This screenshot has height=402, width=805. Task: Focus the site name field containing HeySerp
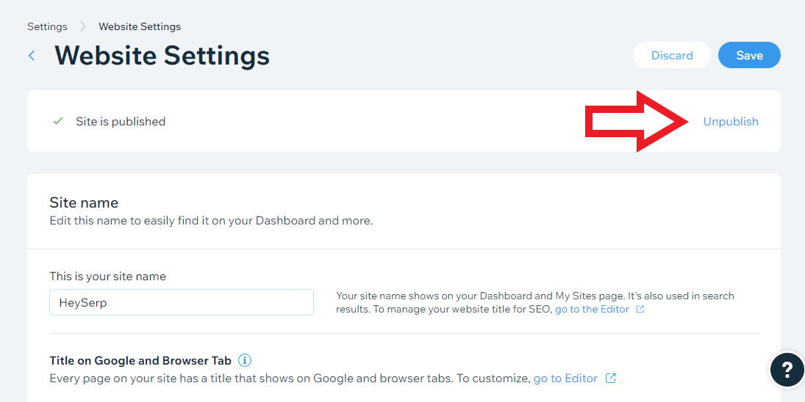(181, 302)
